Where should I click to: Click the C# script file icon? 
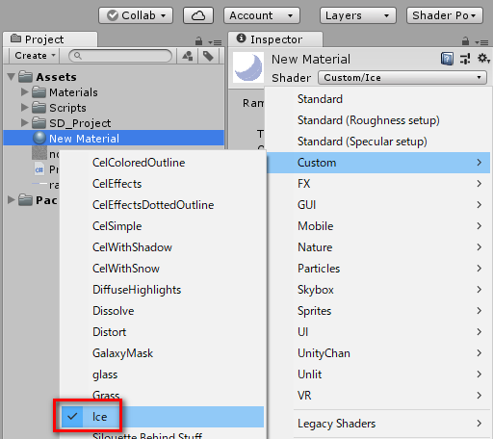point(39,169)
